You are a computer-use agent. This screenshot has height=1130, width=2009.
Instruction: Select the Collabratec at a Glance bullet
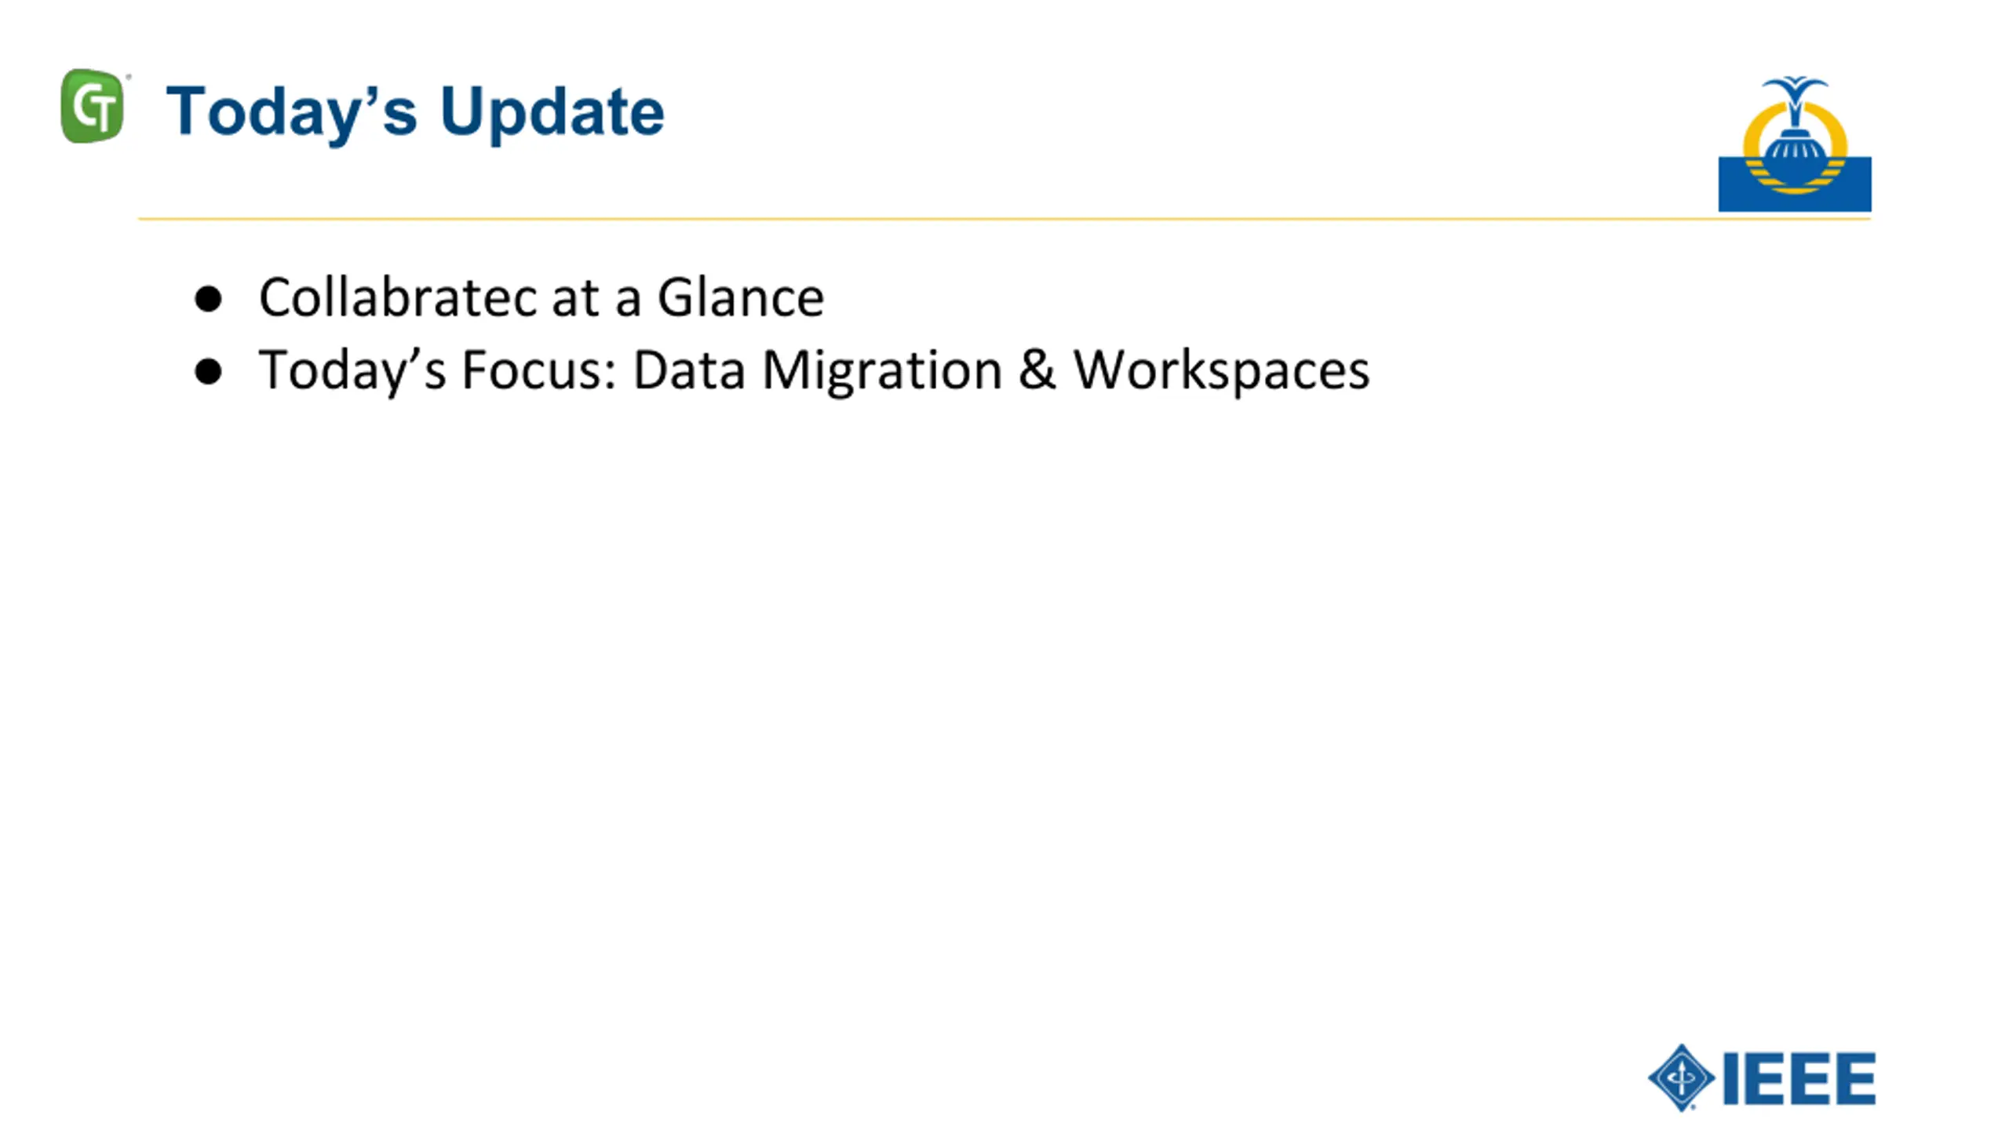pyautogui.click(x=541, y=297)
